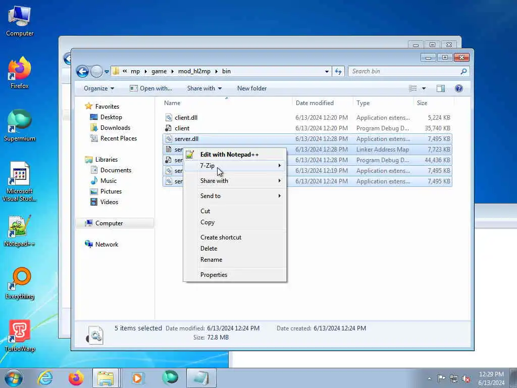Open Supermium from the taskbar

click(170, 378)
